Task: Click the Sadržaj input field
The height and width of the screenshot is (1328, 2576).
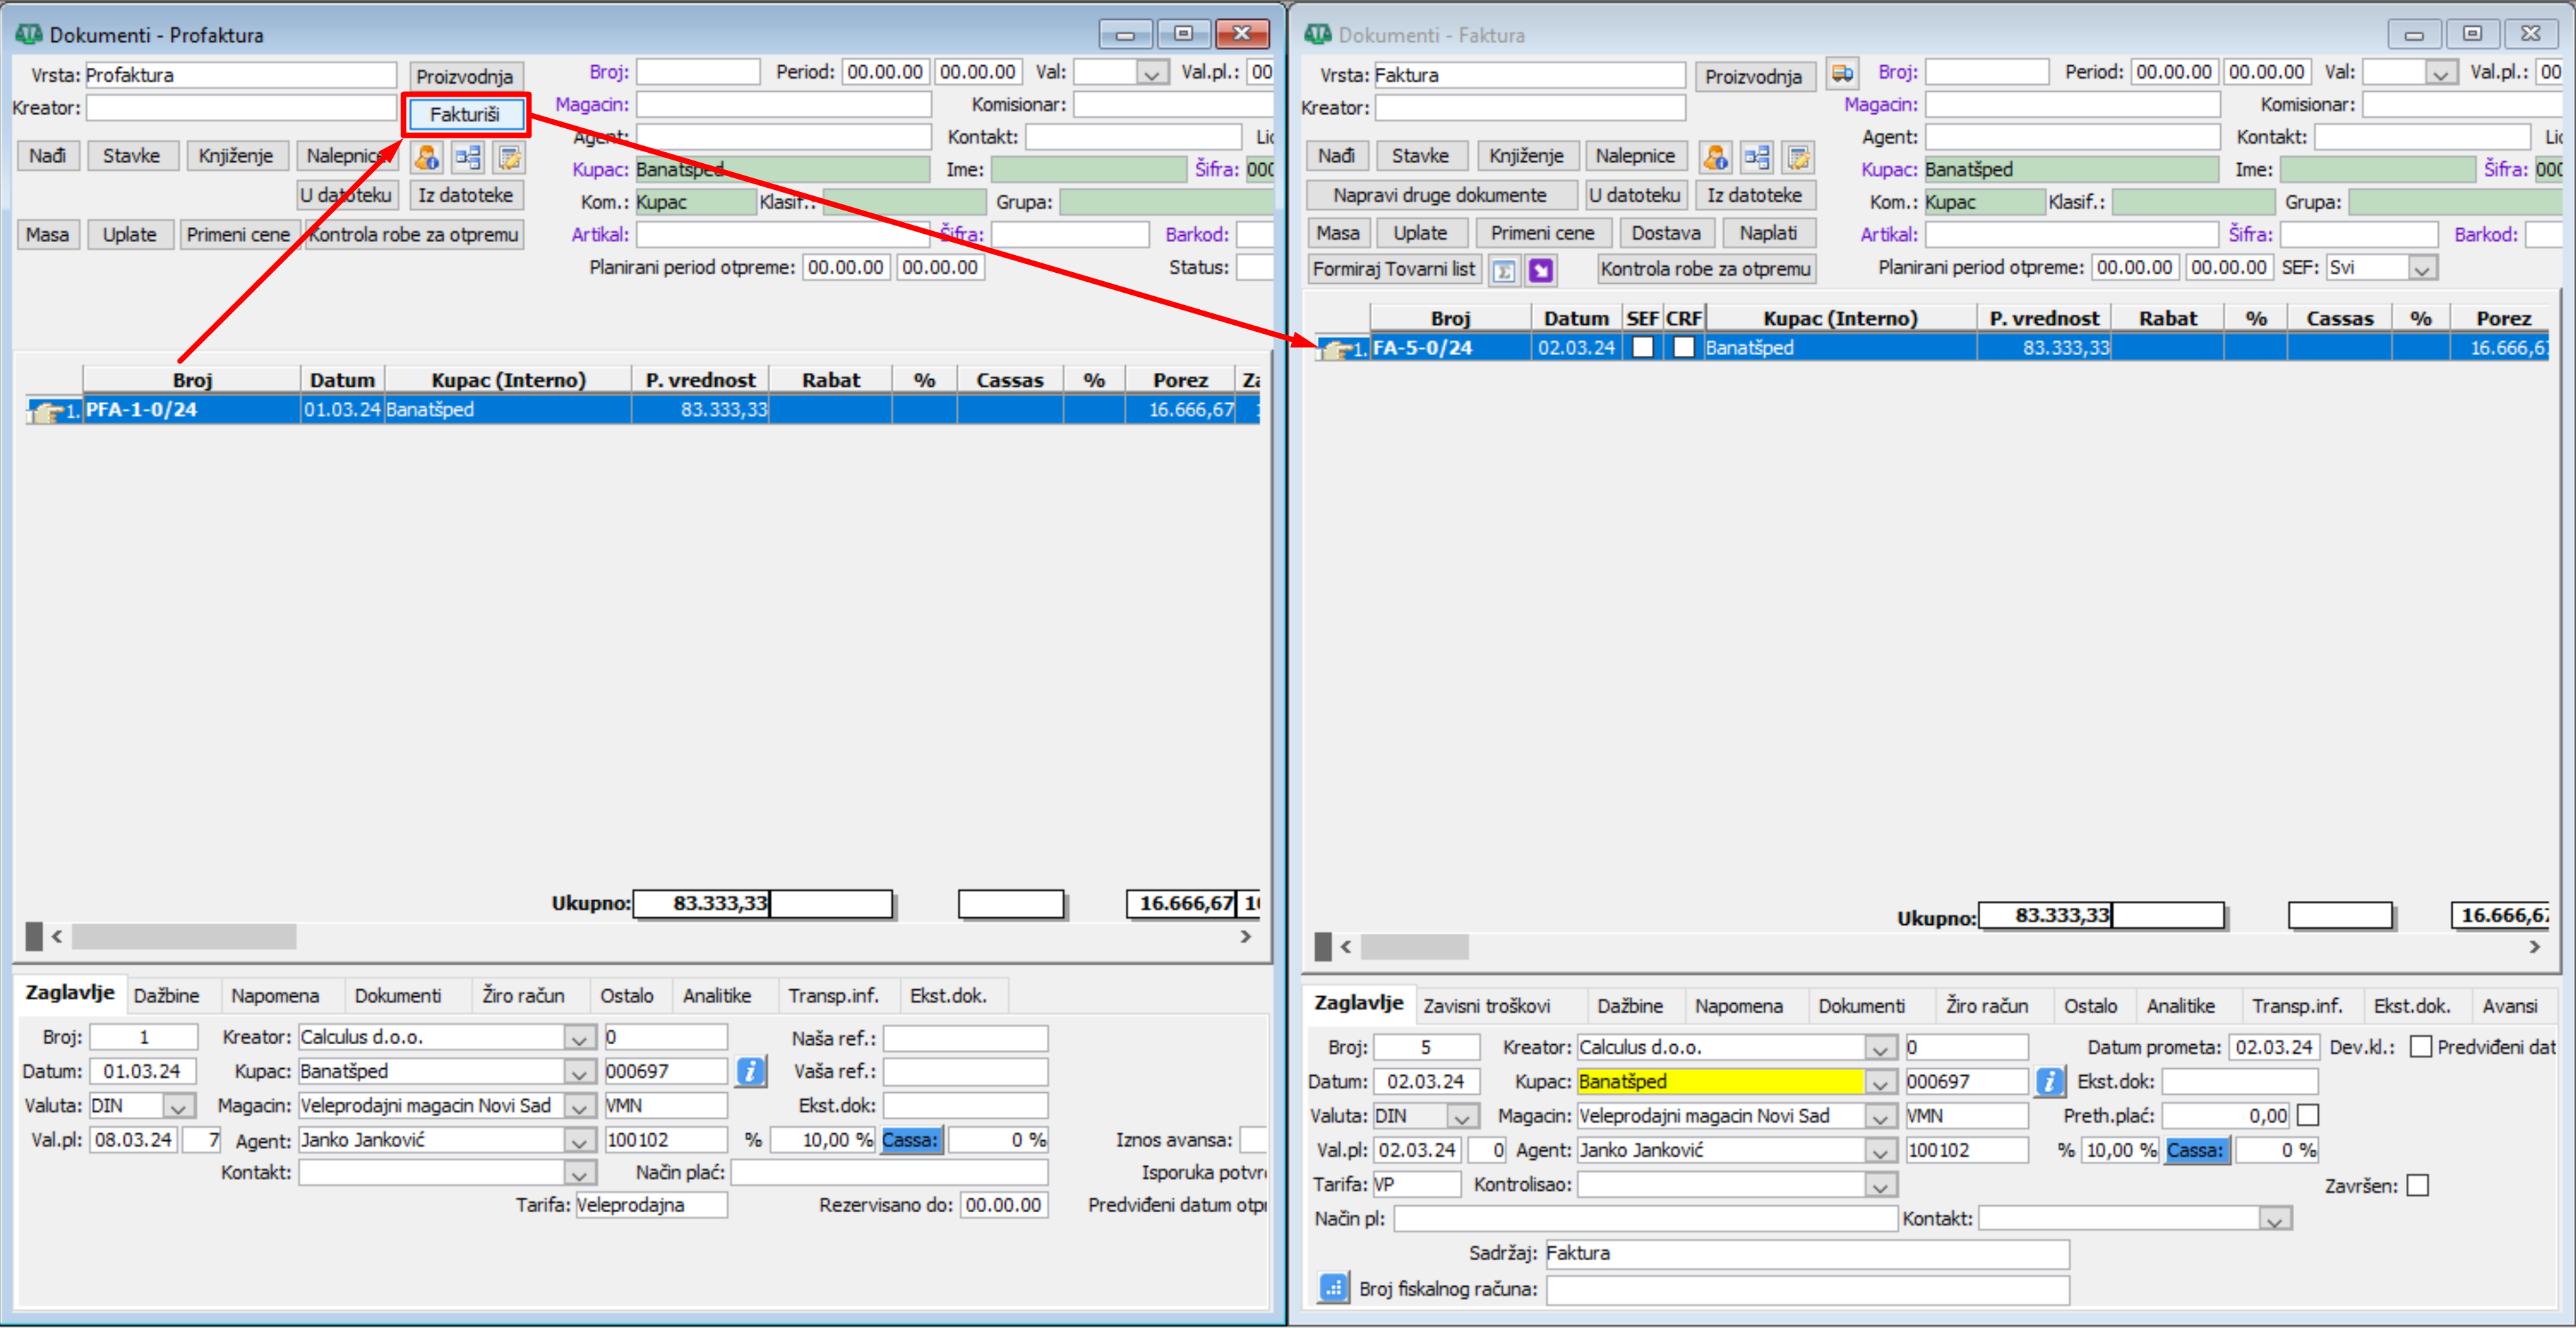Action: (x=1807, y=1253)
